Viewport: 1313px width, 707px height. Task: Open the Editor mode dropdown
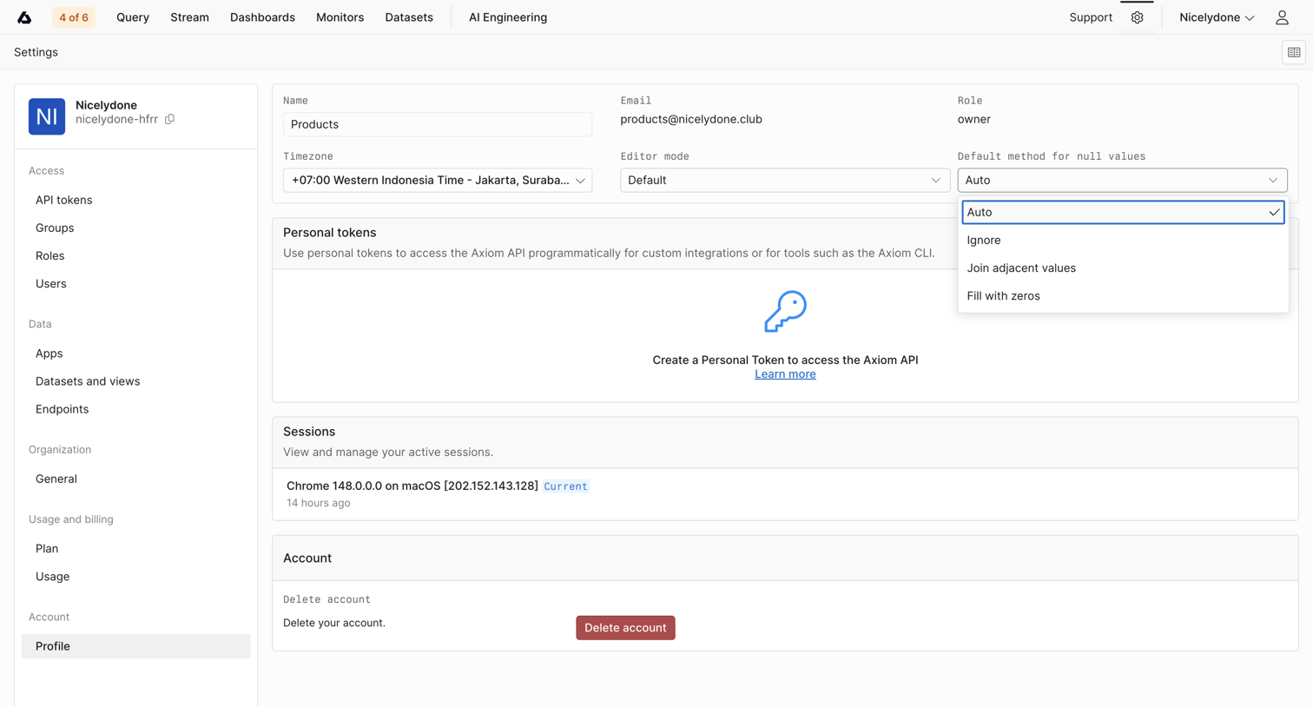784,181
